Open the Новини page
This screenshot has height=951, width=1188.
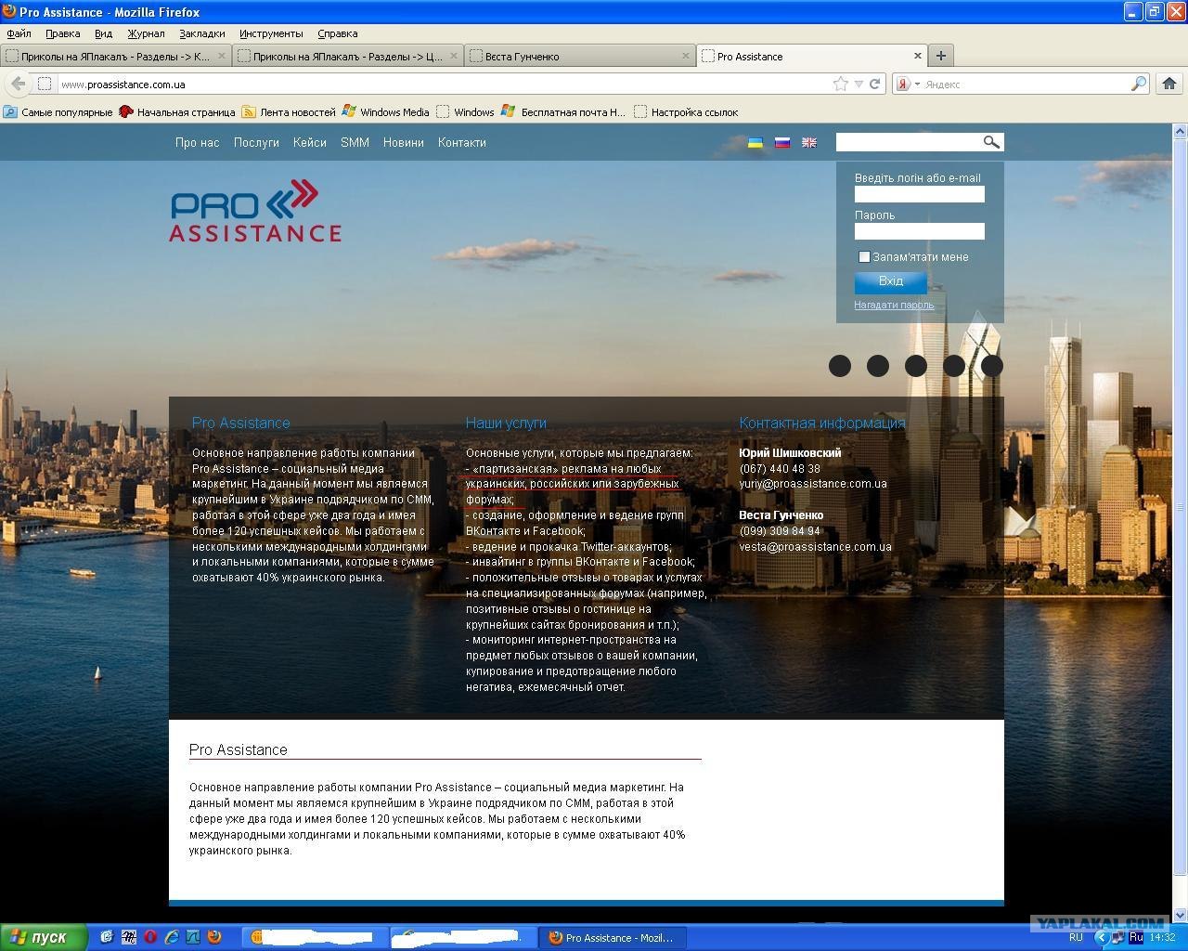pos(404,142)
